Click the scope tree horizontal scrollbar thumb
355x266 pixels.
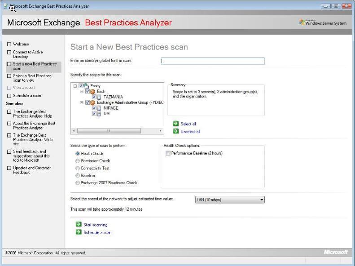tap(109, 131)
